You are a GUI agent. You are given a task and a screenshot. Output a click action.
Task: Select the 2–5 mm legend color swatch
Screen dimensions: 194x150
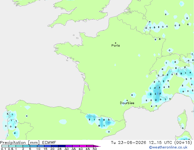[x=26, y=146]
